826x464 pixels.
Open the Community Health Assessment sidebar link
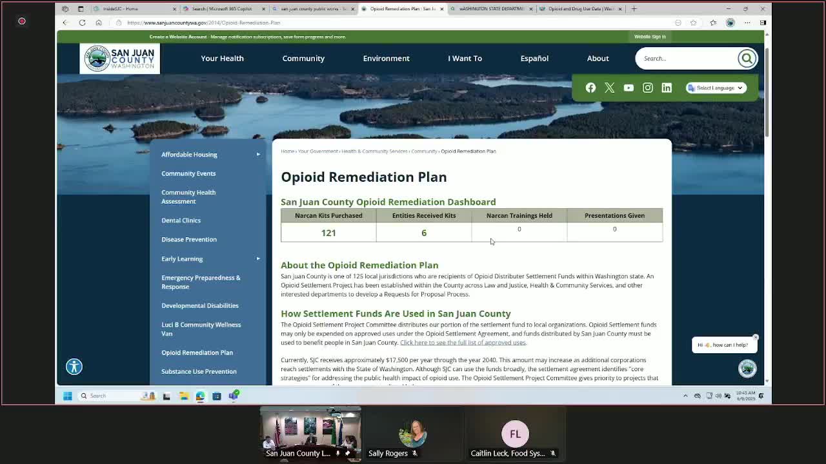188,197
